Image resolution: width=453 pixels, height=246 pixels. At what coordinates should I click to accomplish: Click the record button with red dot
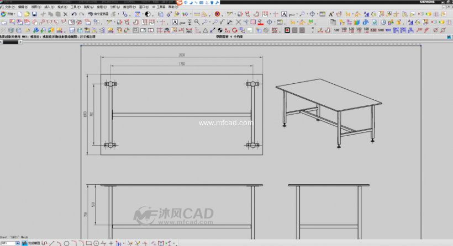point(287,30)
